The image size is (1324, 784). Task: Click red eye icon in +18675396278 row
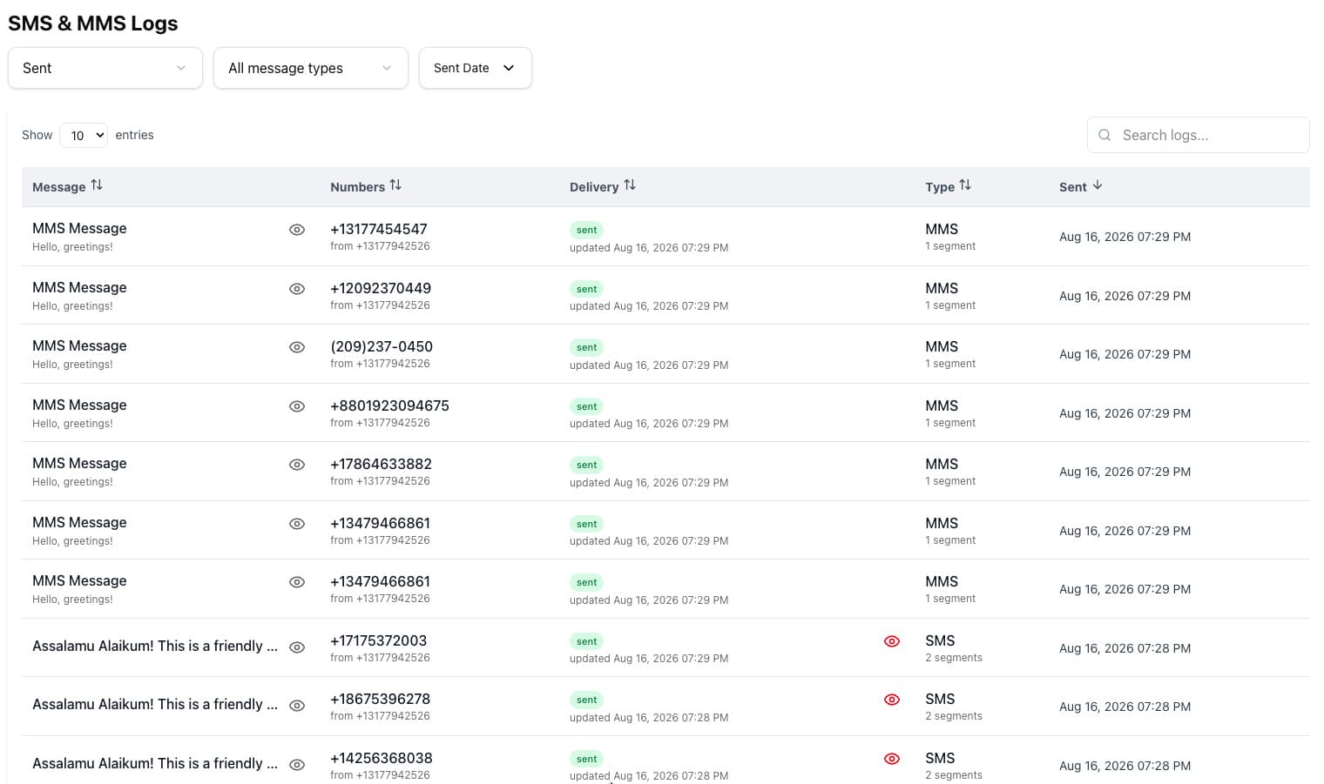coord(892,700)
